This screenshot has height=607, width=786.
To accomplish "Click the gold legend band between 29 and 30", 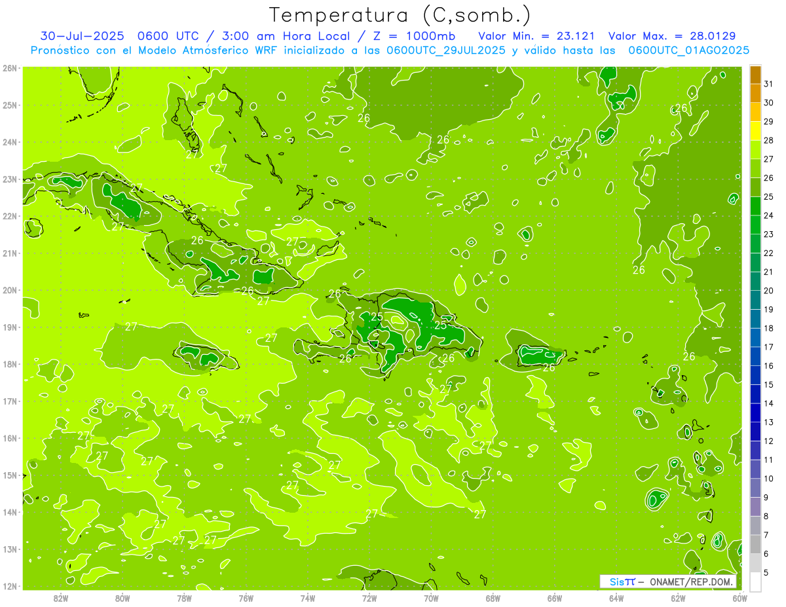I will coord(755,112).
